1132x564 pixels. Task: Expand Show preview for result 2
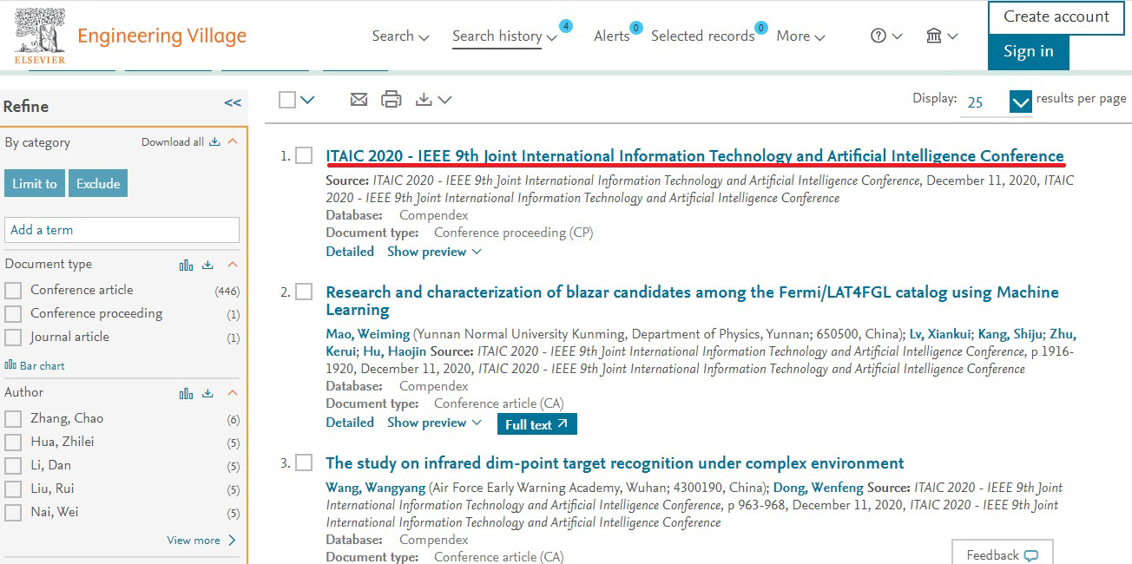(x=434, y=423)
